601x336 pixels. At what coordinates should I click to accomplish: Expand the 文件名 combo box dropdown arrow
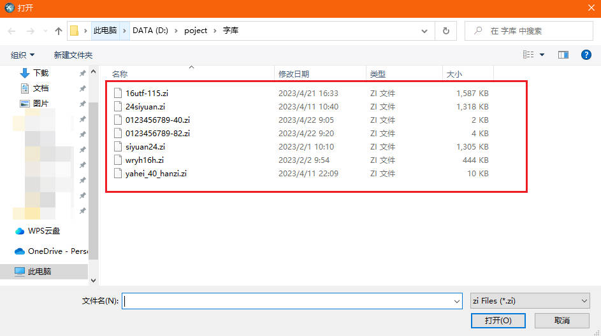pos(456,301)
